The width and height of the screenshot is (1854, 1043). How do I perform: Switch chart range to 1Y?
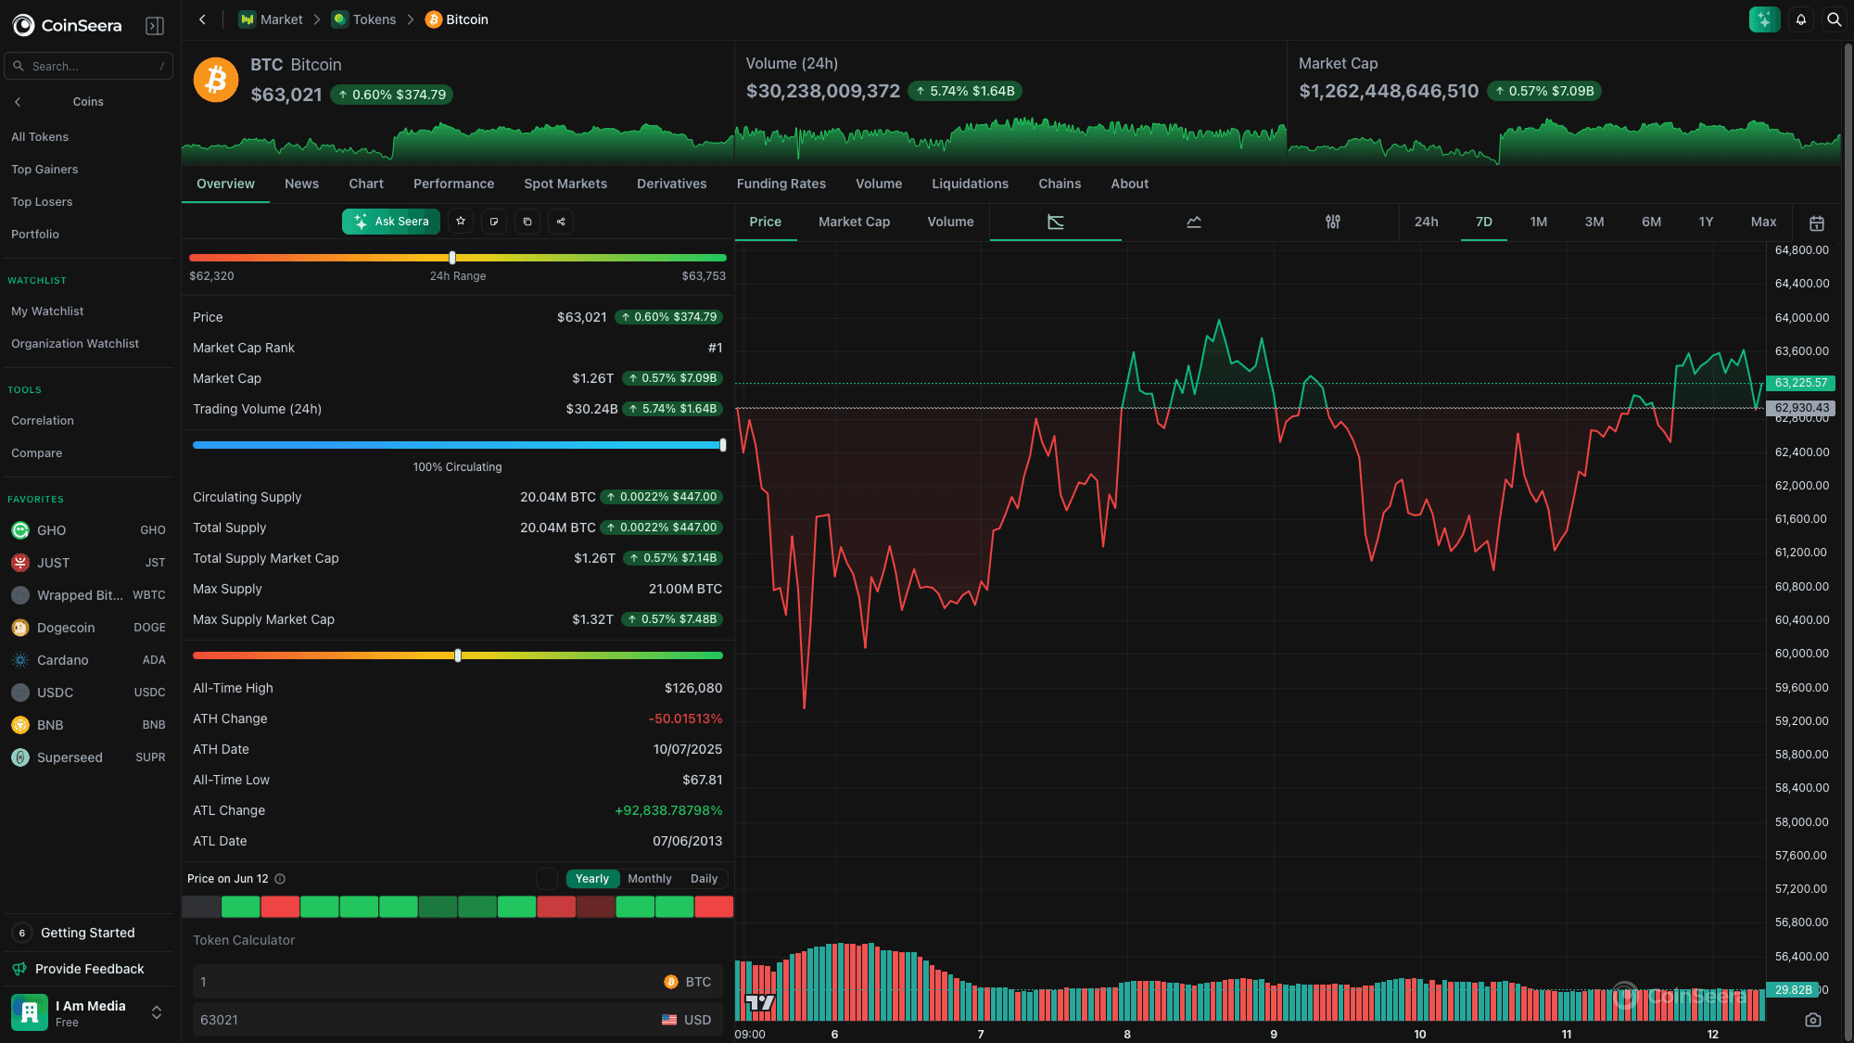coord(1706,222)
